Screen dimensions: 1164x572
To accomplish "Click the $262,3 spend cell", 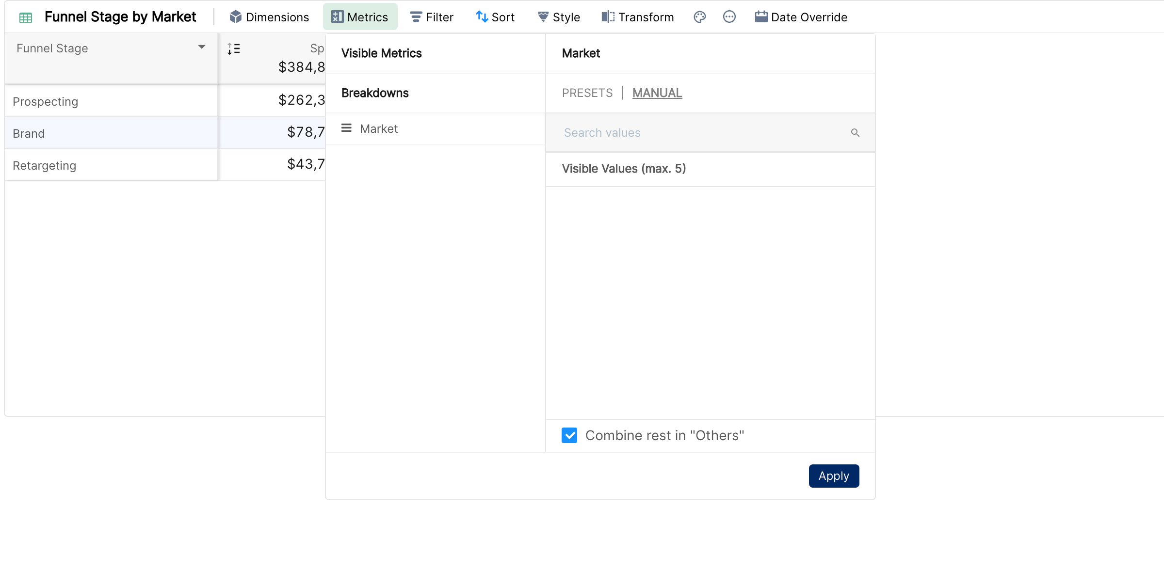I will 301,100.
